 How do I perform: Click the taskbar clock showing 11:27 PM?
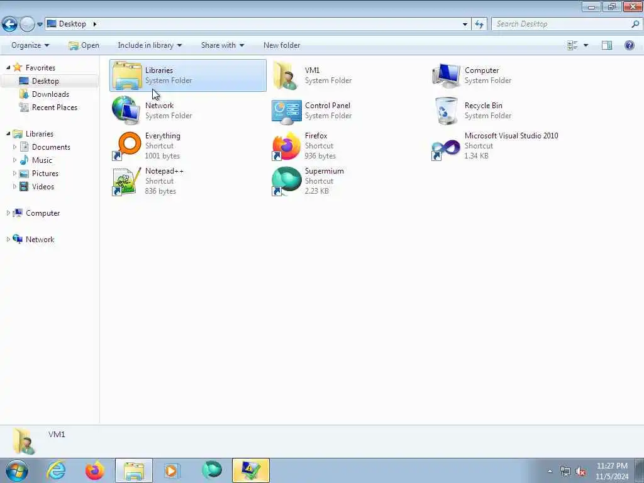612,470
